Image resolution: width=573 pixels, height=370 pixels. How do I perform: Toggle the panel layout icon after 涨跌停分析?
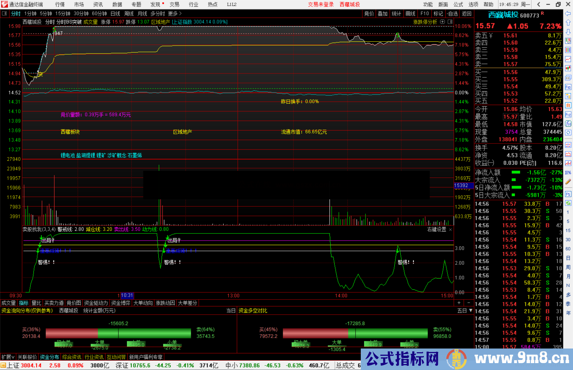click(450, 22)
